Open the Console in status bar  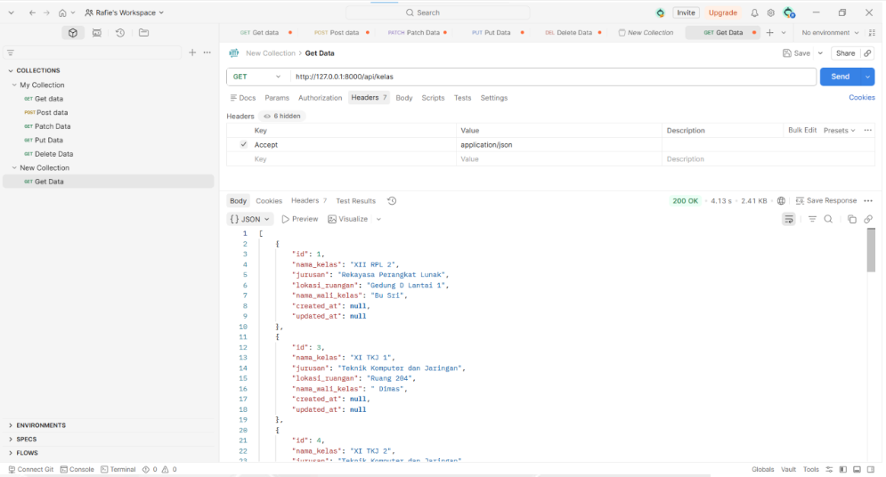(77, 469)
